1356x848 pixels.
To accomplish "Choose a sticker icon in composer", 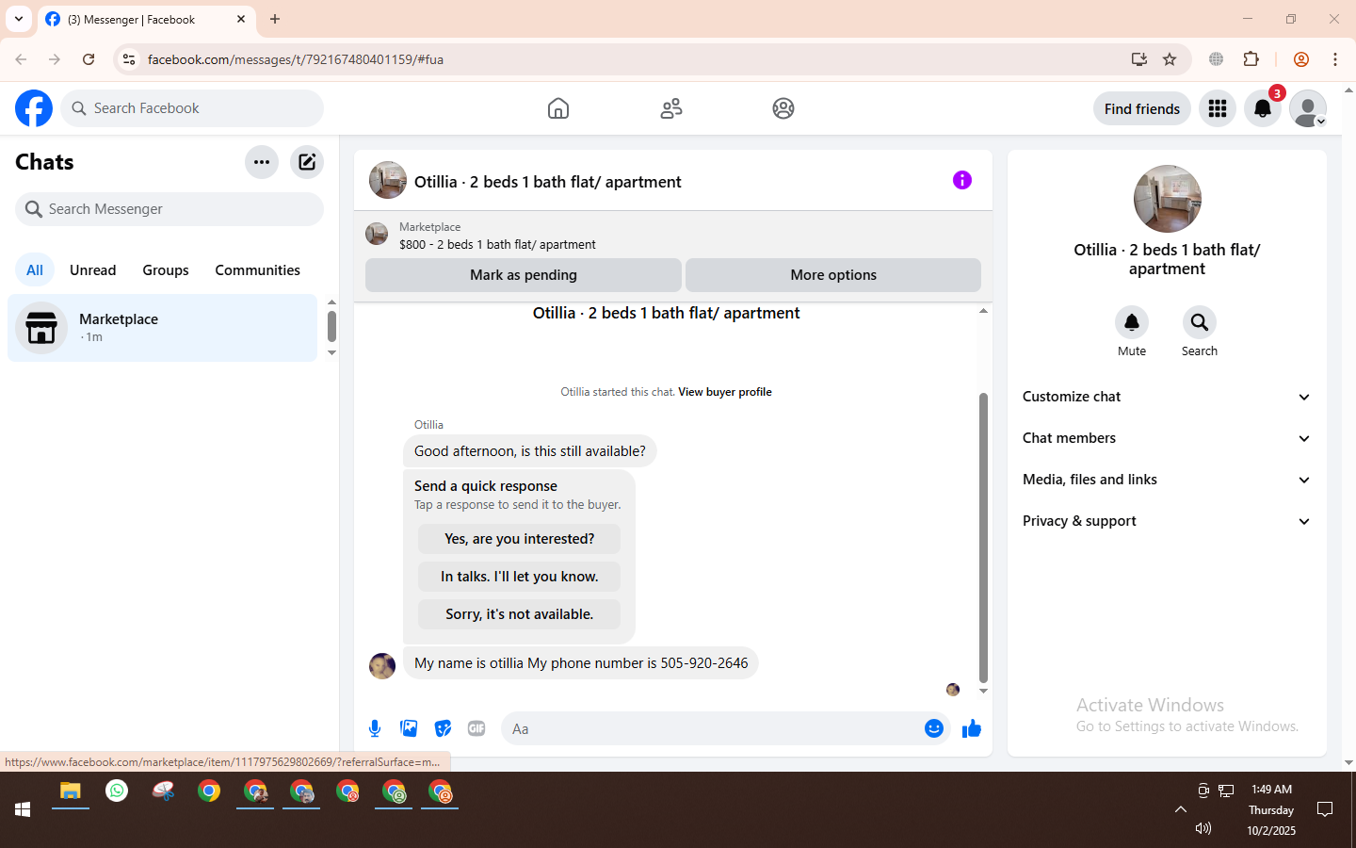I will click(443, 728).
